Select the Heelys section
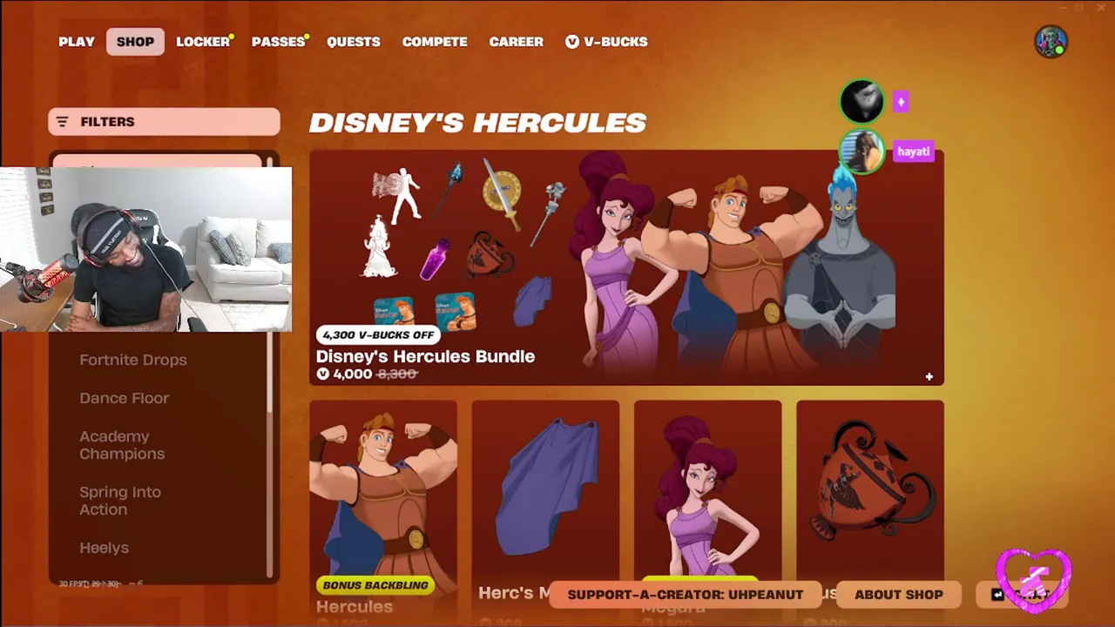Image resolution: width=1115 pixels, height=627 pixels. (x=104, y=548)
